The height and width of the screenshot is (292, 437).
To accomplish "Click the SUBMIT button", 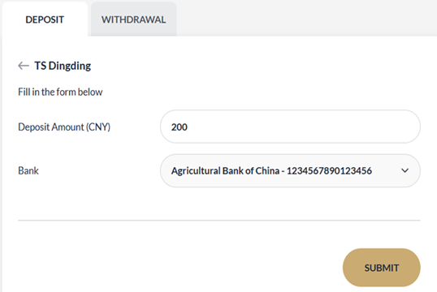I will click(382, 268).
